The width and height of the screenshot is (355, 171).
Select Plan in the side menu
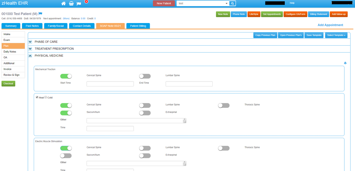coord(13,46)
